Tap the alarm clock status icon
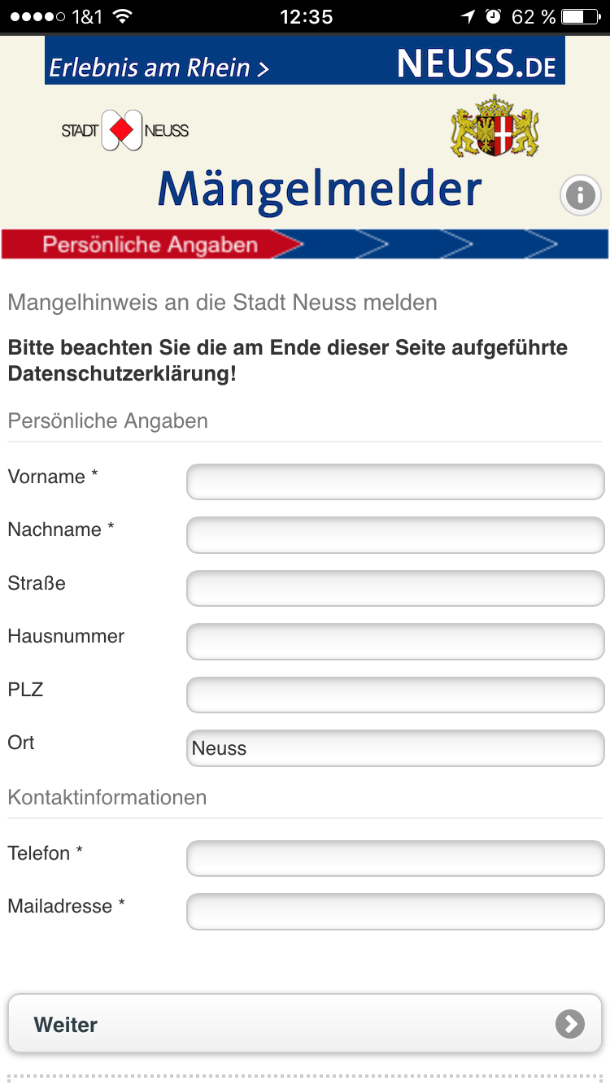The image size is (610, 1085). coord(494,16)
